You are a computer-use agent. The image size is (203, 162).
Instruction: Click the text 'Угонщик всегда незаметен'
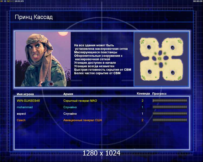click(94, 66)
